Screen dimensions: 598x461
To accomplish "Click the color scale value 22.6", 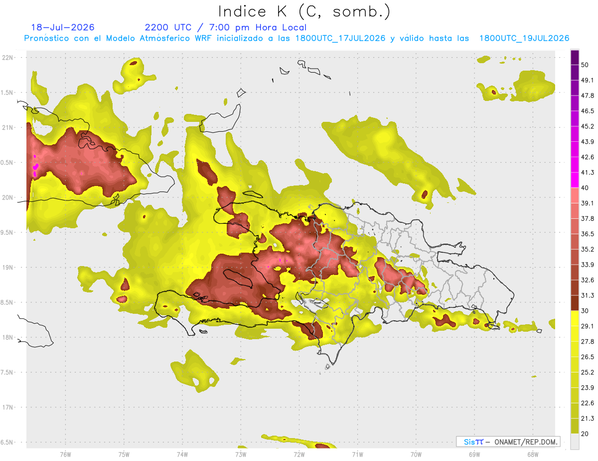I will [588, 403].
